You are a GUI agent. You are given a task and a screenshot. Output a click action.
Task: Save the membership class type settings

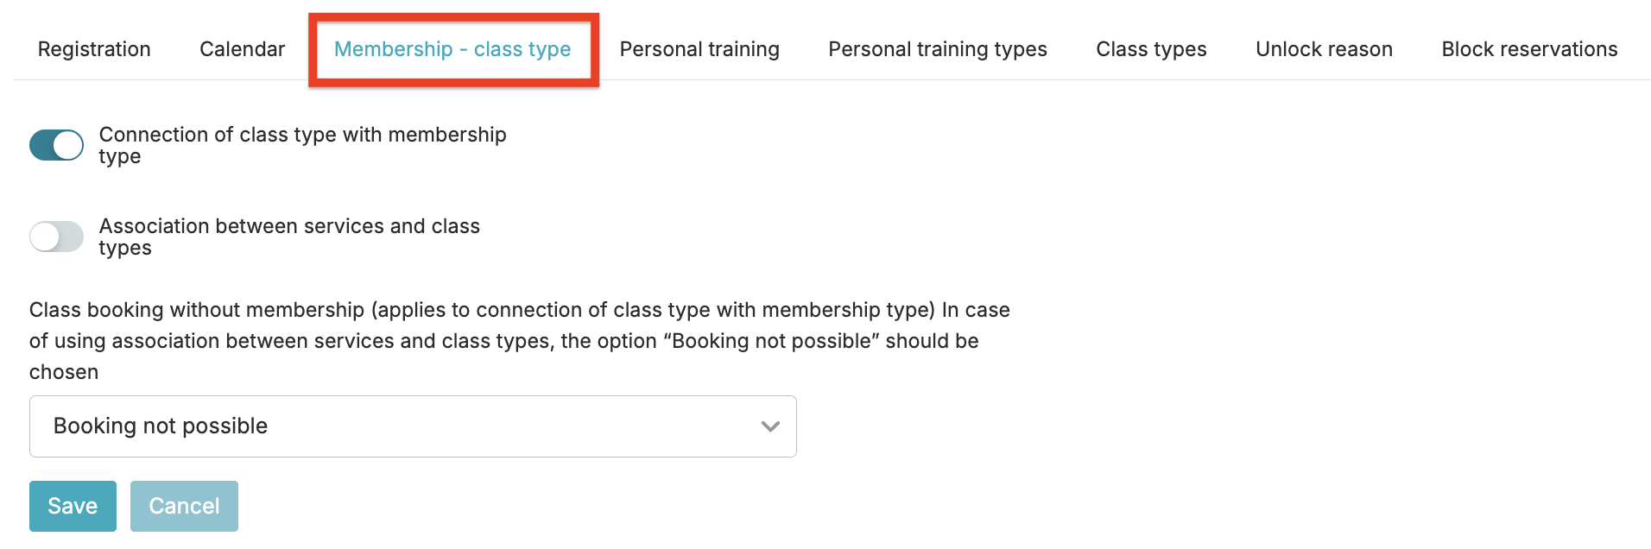click(x=73, y=506)
